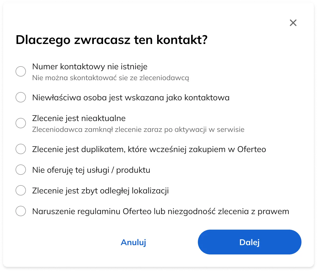Click label text 'Niewłaściwa osoba jest wskazana'
The width and height of the screenshot is (317, 271).
click(x=131, y=98)
